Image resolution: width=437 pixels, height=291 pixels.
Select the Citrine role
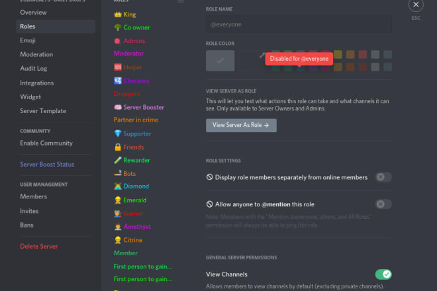128,240
